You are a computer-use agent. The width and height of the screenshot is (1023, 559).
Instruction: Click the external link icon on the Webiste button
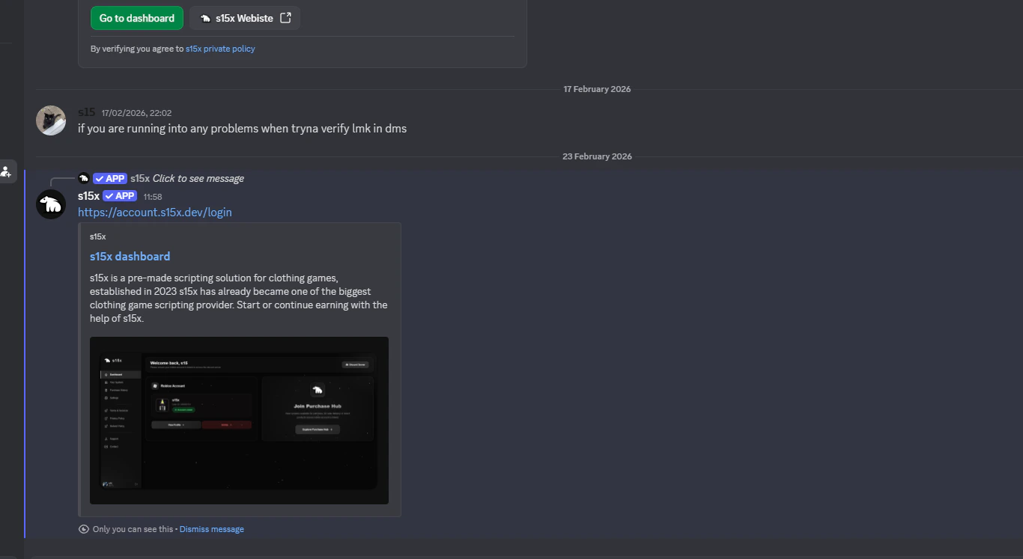click(285, 18)
